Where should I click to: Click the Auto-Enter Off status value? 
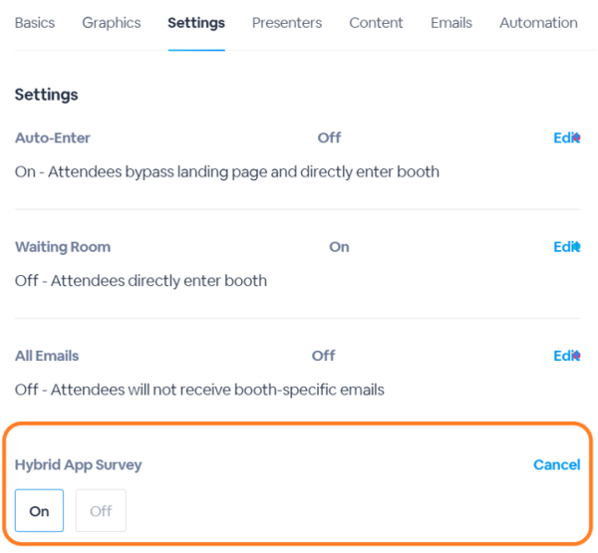[x=330, y=138]
